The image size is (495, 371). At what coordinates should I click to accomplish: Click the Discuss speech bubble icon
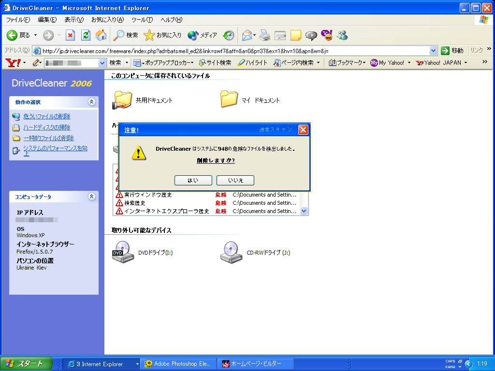(x=311, y=35)
